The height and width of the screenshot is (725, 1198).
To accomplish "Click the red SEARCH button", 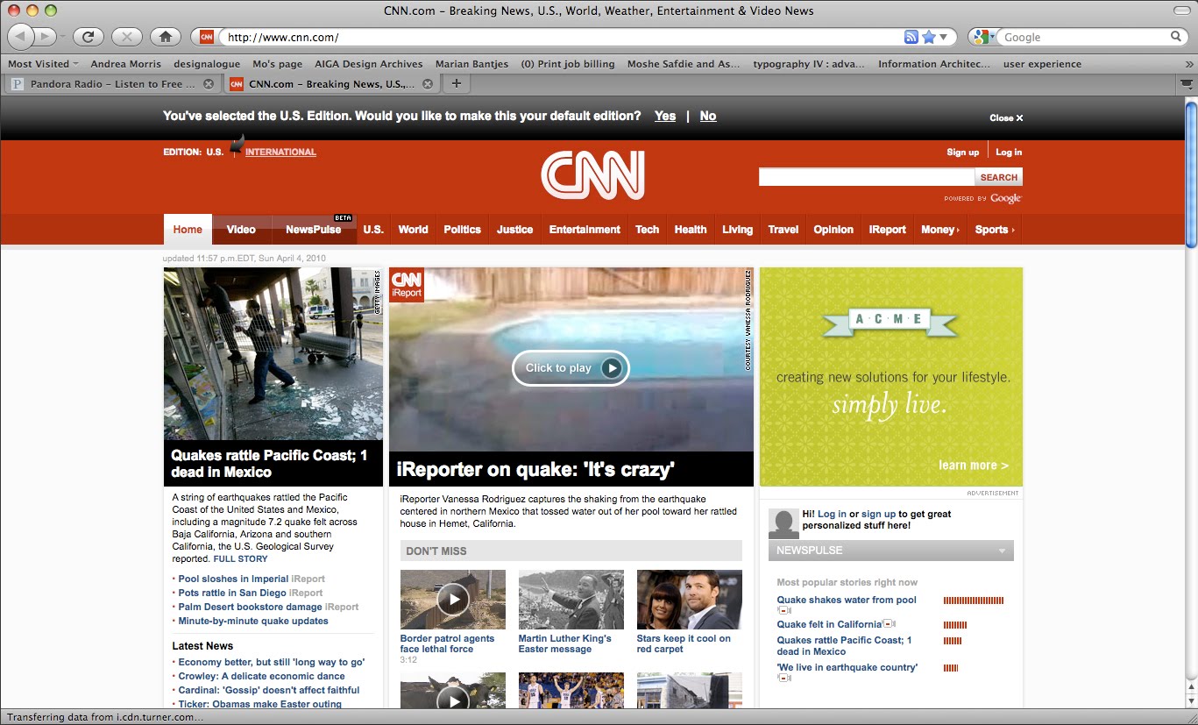I will click(x=999, y=177).
